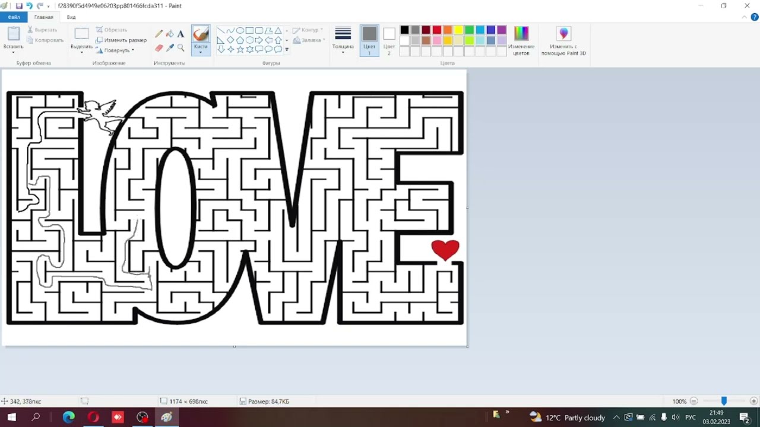
Task: Click the 12°C Partly cloudy weather widget
Action: pos(568,418)
